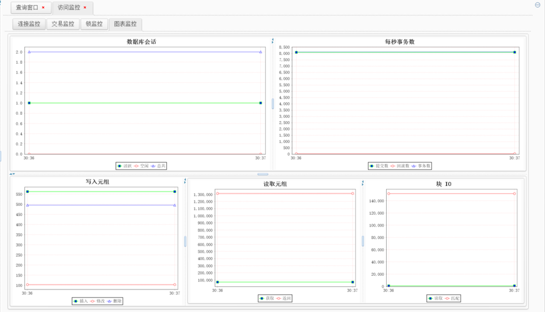The height and width of the screenshot is (312, 545).
Task: Open the 锁监控 sub-tab
Action: pyautogui.click(x=94, y=24)
